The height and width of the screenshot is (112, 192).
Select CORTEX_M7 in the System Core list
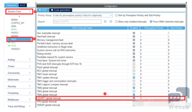coord(18,23)
